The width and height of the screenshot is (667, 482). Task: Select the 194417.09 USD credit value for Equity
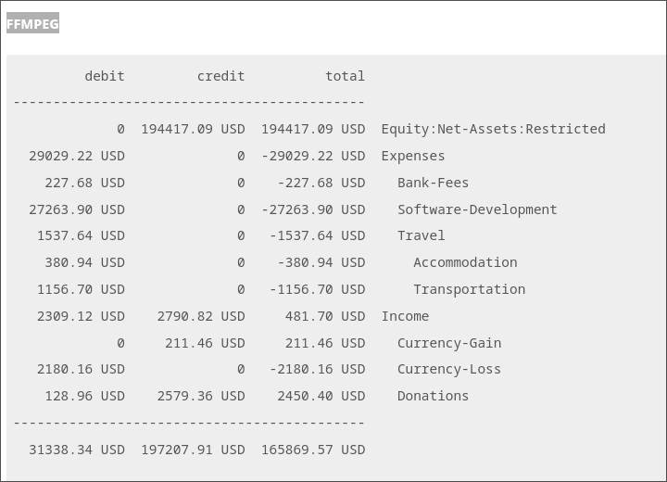point(193,129)
